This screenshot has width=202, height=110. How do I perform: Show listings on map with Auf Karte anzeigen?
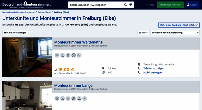pyautogui.click(x=15, y=33)
